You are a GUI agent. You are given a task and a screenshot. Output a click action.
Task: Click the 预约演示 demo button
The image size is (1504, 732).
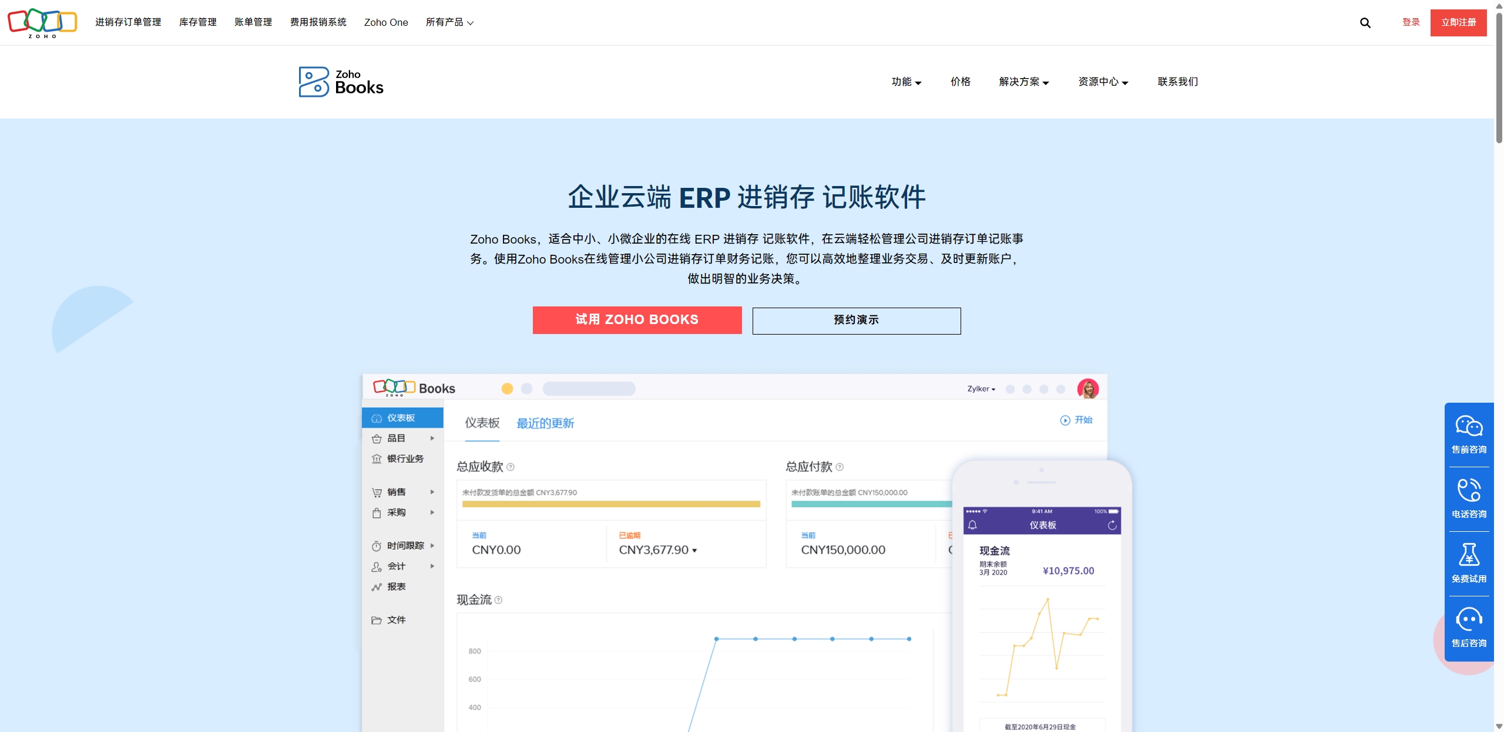(856, 321)
